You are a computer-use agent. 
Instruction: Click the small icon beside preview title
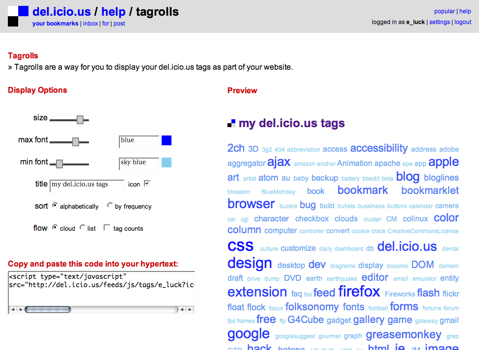231,124
